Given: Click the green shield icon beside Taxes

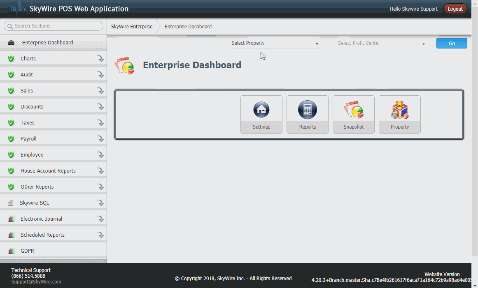Looking at the screenshot, I should (x=11, y=123).
